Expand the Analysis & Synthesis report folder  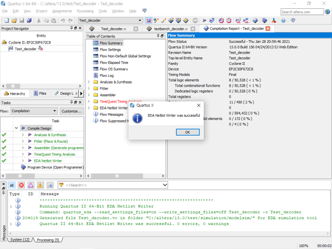pyautogui.click(x=88, y=82)
